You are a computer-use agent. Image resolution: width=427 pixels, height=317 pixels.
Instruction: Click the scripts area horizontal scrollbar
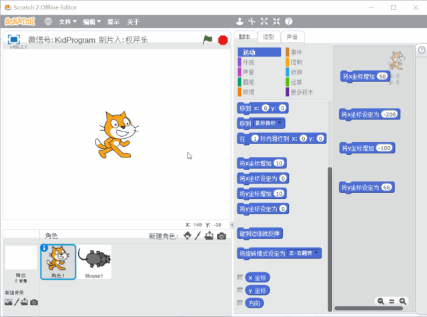pos(368,308)
